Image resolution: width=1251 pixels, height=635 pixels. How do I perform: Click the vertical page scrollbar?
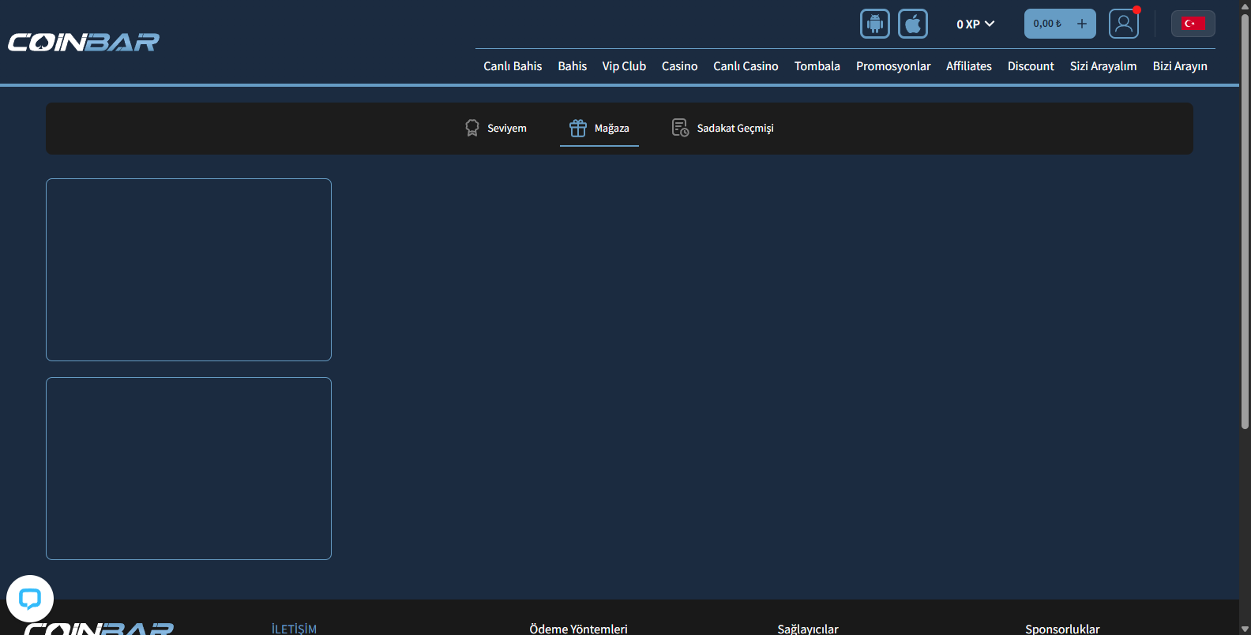coord(1245,221)
